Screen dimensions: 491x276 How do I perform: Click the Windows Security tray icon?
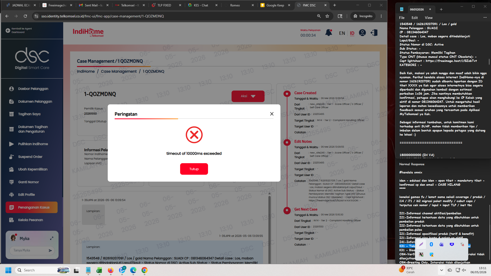431,255
